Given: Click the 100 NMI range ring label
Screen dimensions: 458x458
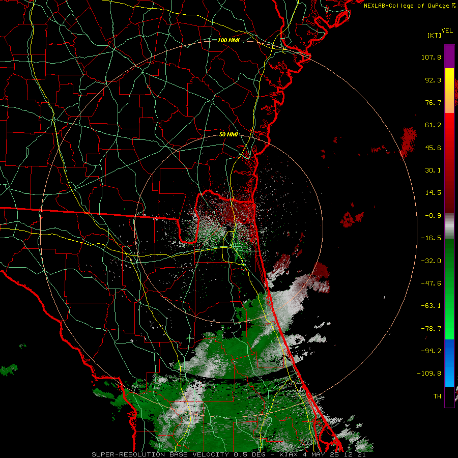Looking at the screenshot, I should [228, 40].
